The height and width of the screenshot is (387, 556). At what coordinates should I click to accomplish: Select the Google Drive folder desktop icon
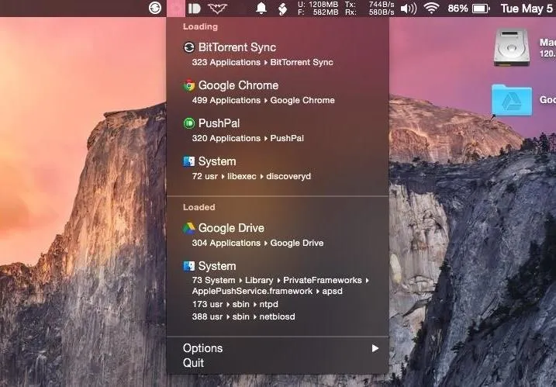[x=512, y=100]
